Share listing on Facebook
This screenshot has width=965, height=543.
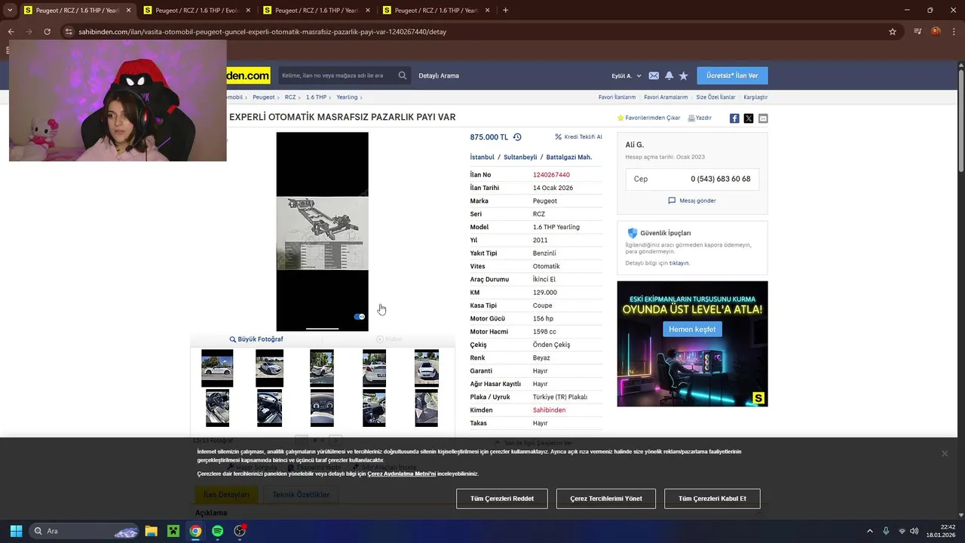[734, 118]
